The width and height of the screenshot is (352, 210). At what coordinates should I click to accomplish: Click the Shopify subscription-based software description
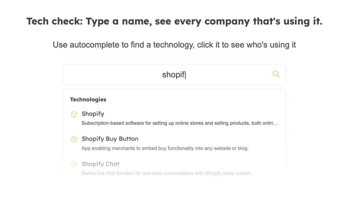point(179,123)
